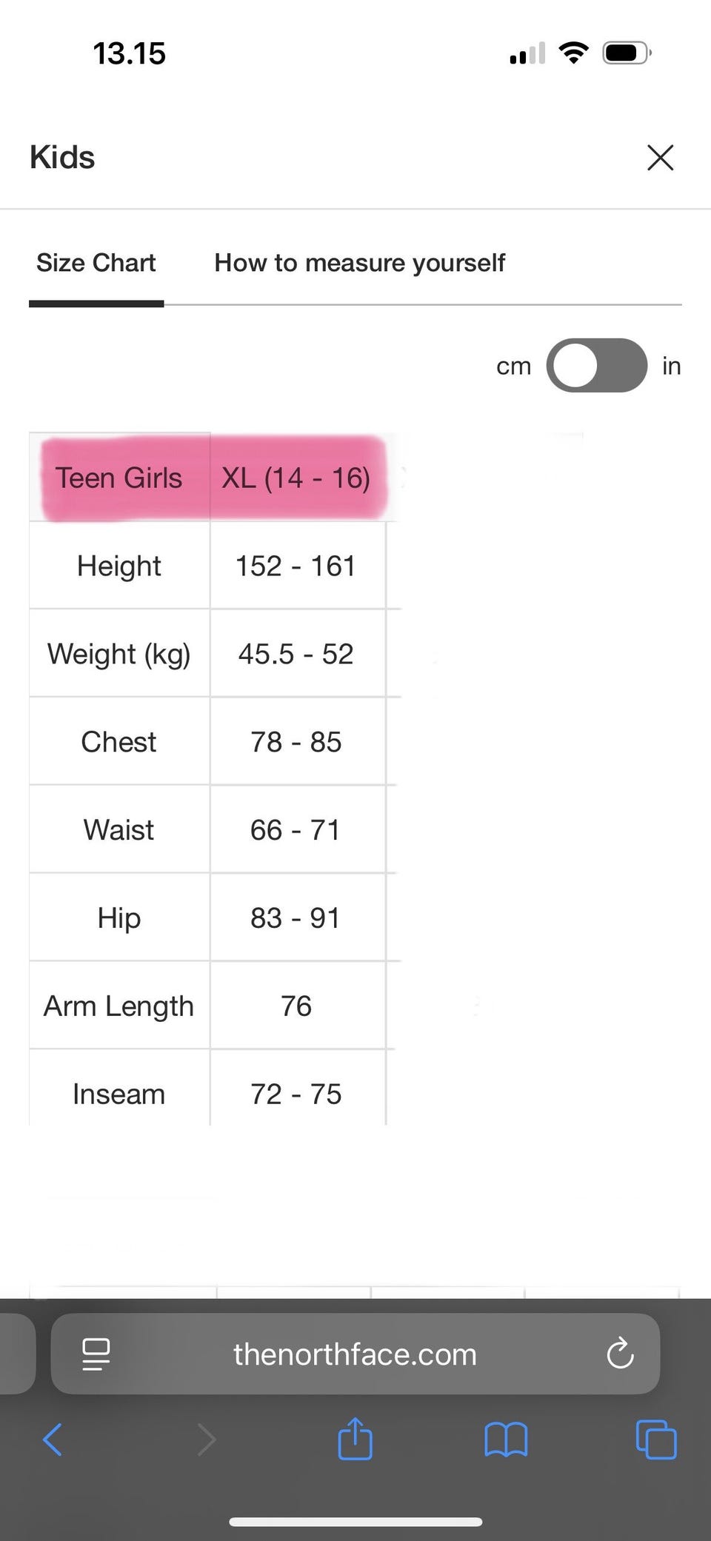The height and width of the screenshot is (1541, 711).
Task: Select the Size Chart tab
Action: [x=96, y=263]
